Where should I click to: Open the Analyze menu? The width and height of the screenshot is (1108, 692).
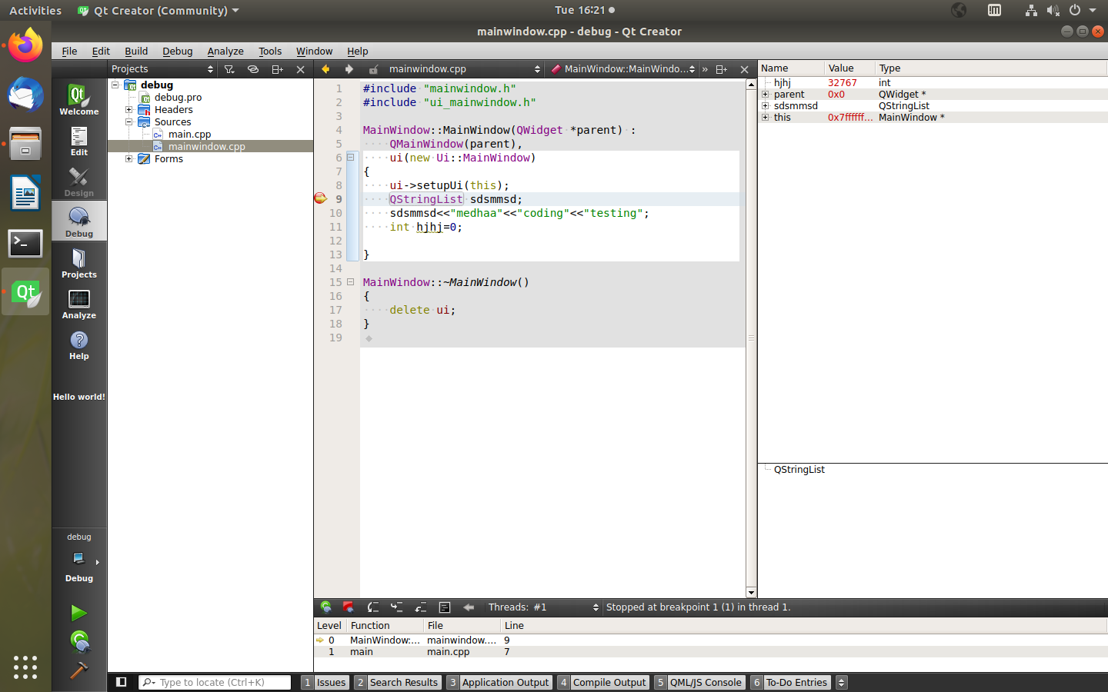tap(225, 52)
